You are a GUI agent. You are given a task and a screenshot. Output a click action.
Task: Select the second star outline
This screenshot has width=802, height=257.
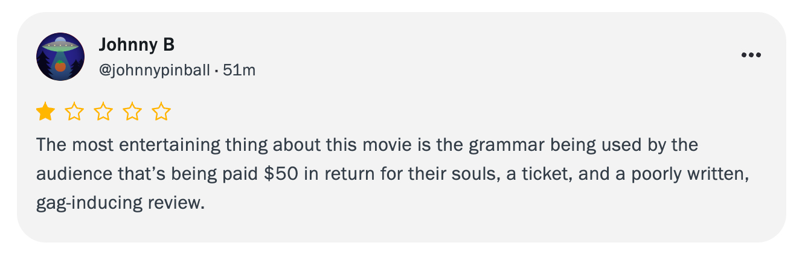click(x=74, y=112)
